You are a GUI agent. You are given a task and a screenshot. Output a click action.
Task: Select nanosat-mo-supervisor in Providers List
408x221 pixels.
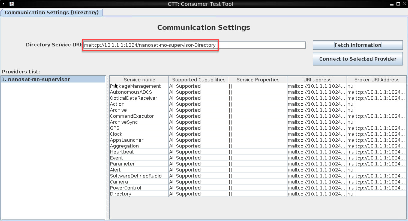click(53, 79)
